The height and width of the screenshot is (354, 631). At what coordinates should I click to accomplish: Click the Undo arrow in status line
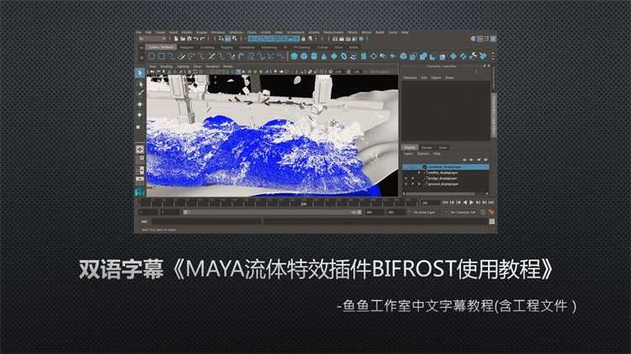coord(195,39)
